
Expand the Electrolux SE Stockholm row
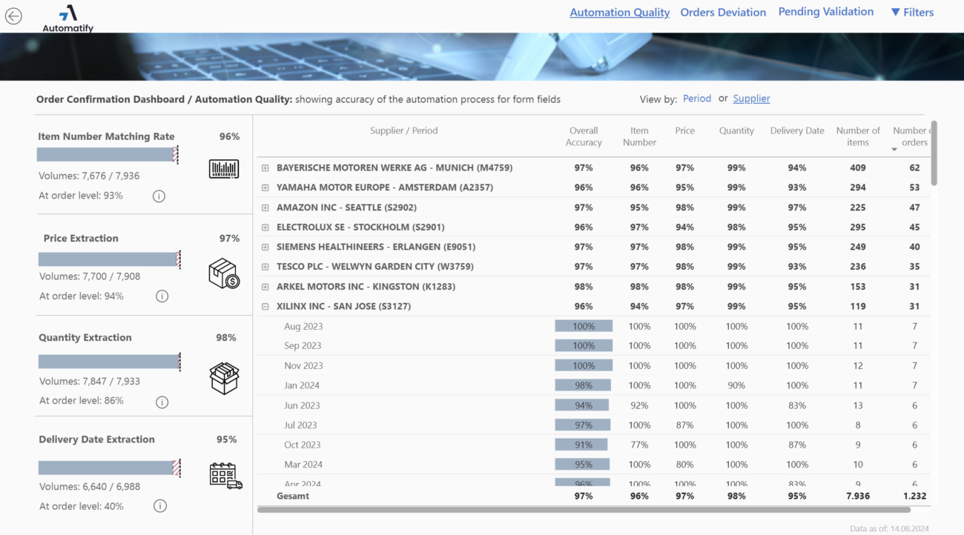click(x=265, y=227)
